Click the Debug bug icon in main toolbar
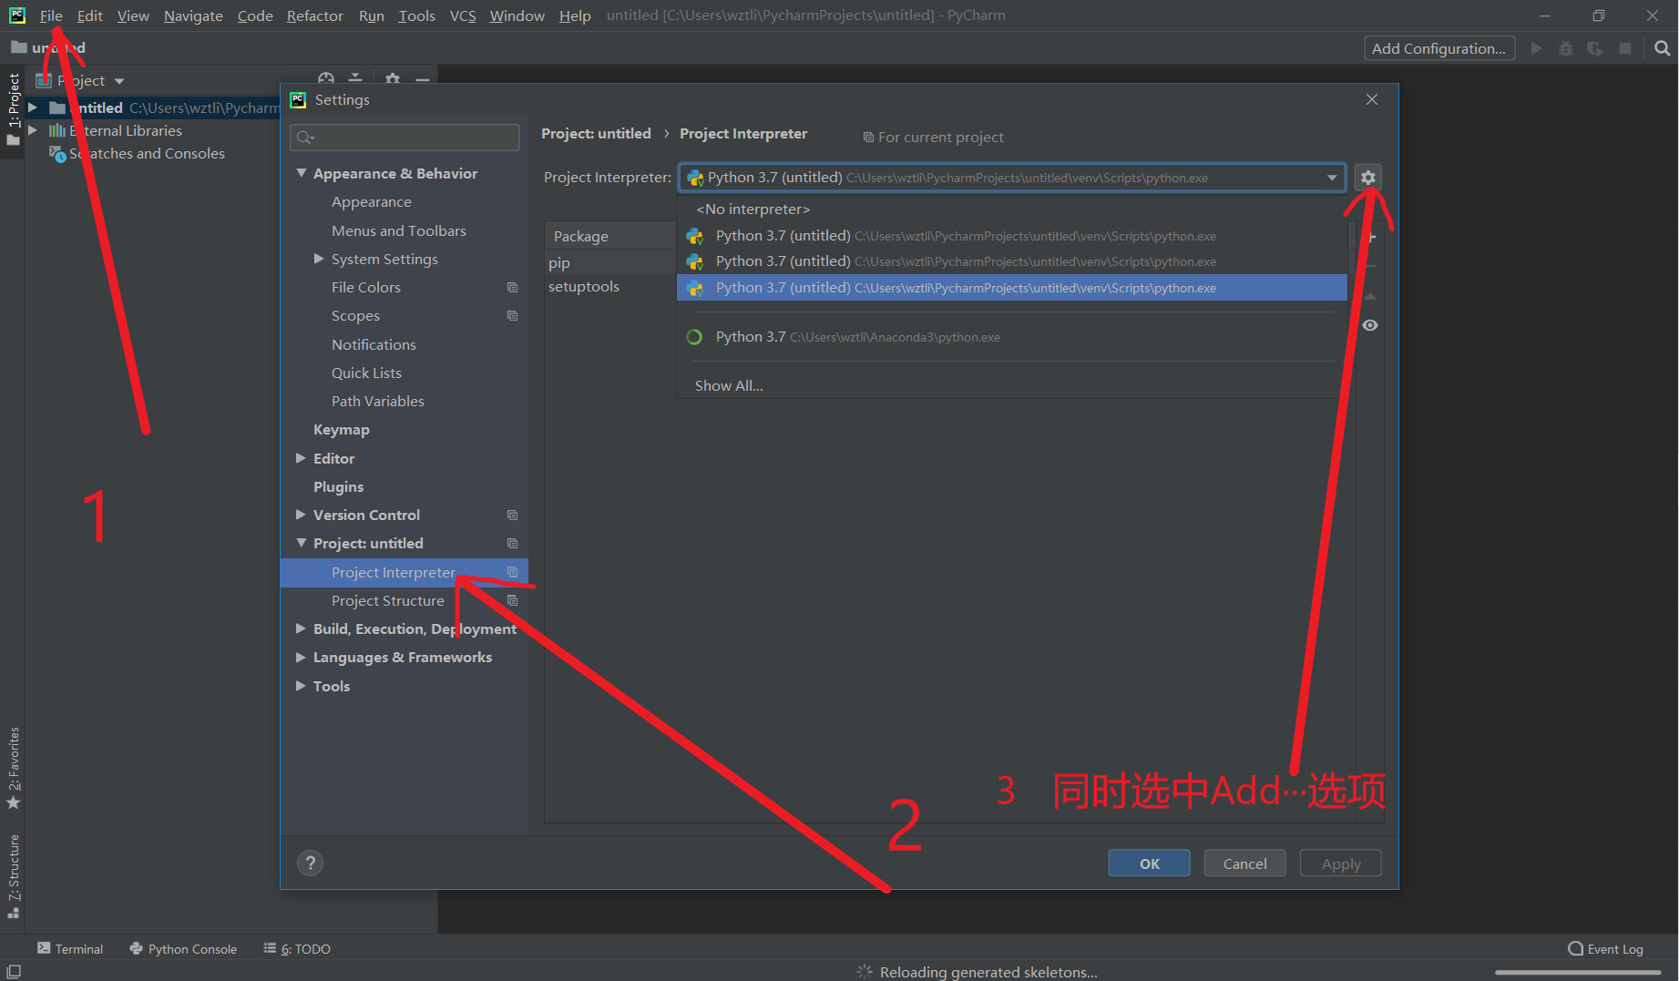This screenshot has height=981, width=1679. click(1566, 48)
